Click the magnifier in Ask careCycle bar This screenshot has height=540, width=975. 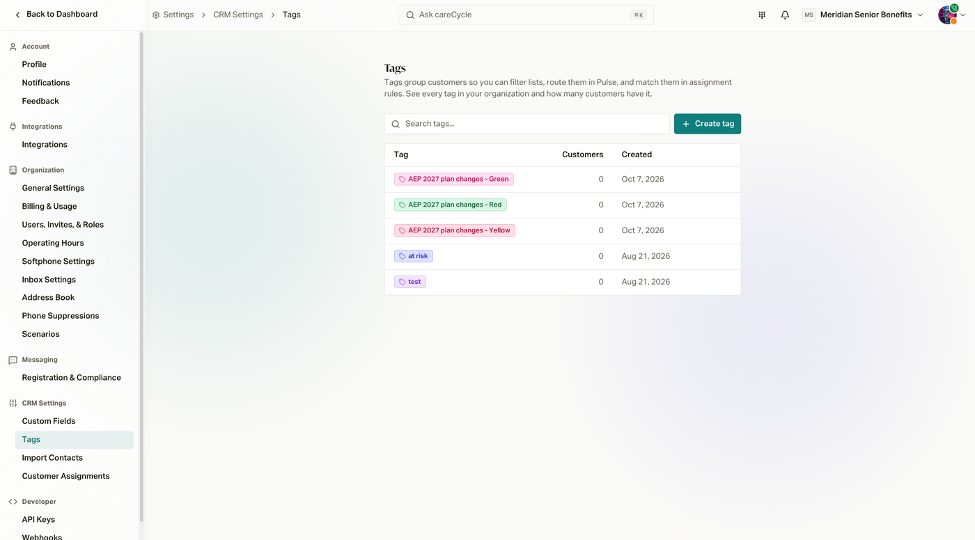(x=410, y=15)
